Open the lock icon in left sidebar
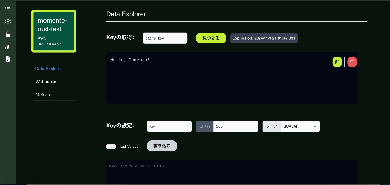This screenshot has width=390, height=185. (8, 34)
